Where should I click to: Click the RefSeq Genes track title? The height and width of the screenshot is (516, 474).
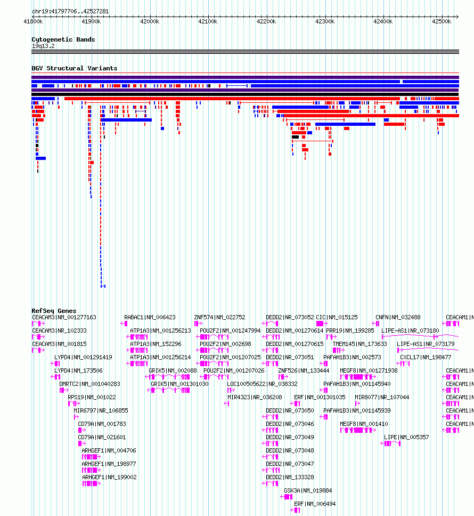pos(54,311)
